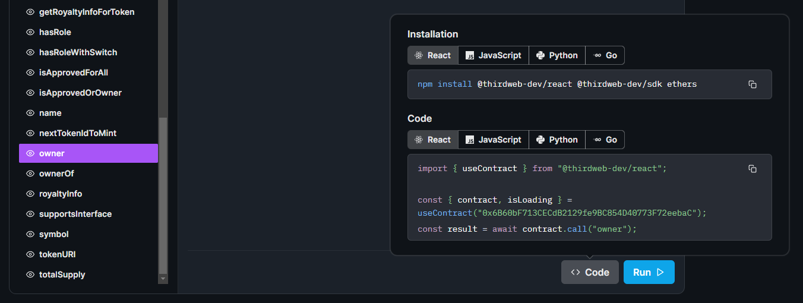This screenshot has width=803, height=303.
Task: Click the eye icon beside tokenURI
Action: tap(30, 254)
